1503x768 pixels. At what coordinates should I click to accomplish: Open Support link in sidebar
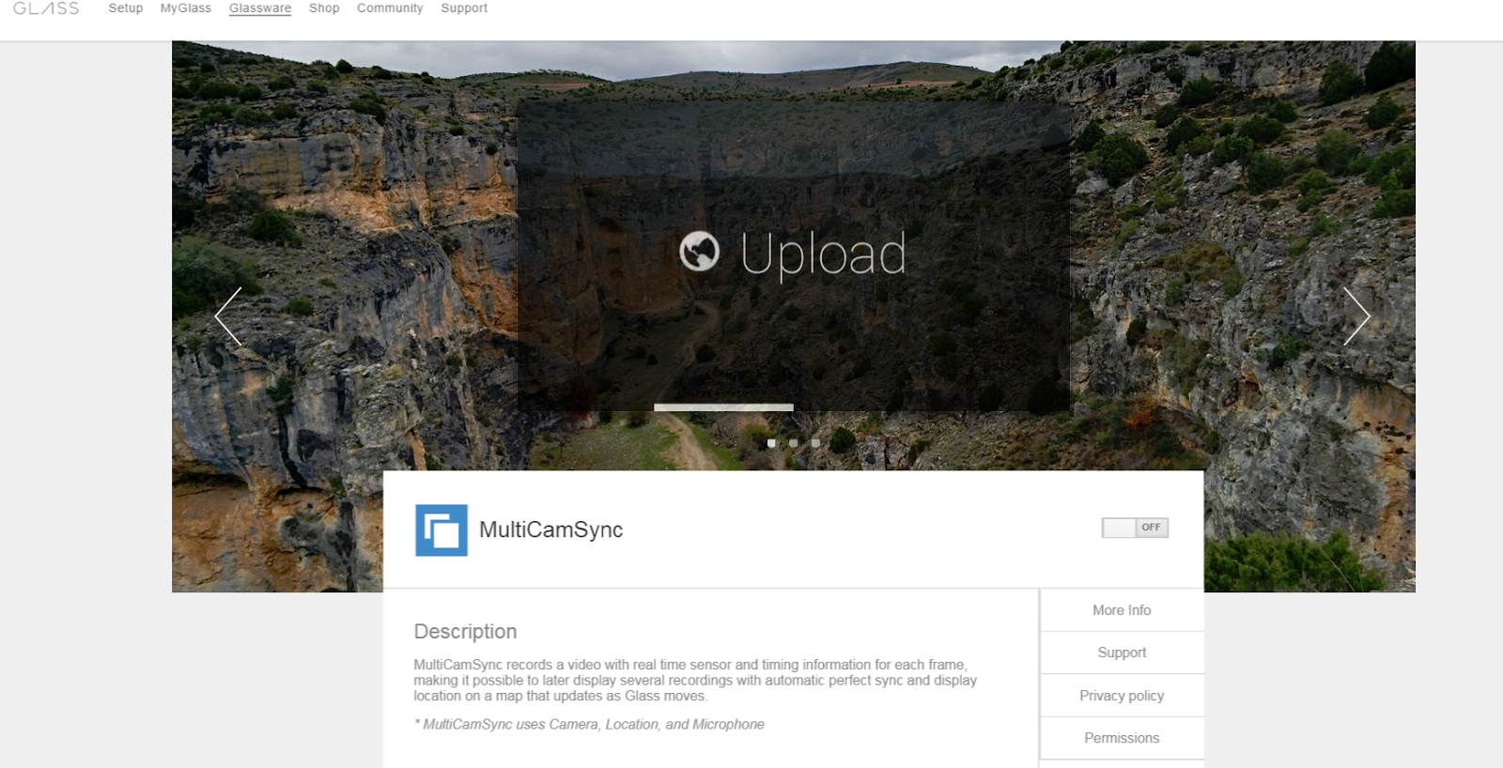(1122, 653)
